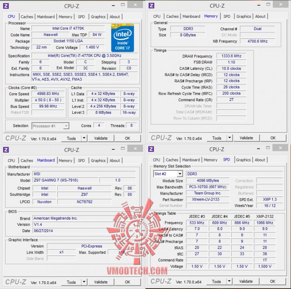Viewport: 291px width, 289px height.
Task: Minimize the CPU tab window
Action: 113,6
